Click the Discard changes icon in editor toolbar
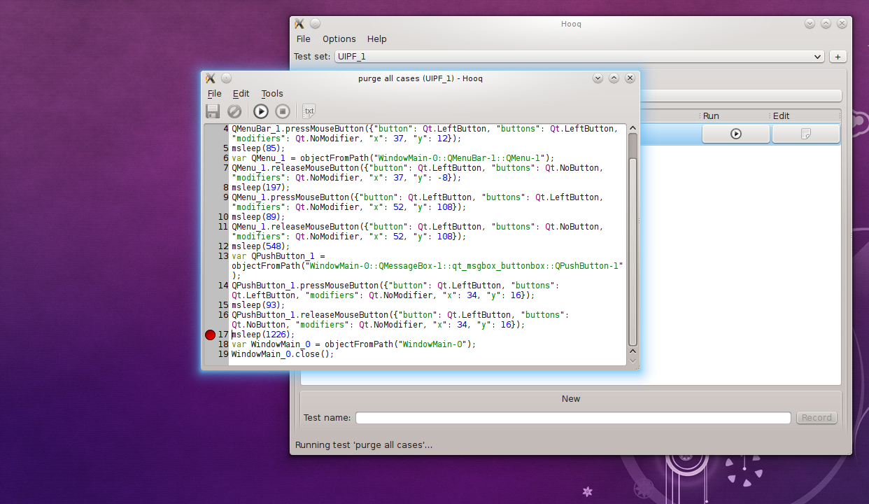The width and height of the screenshot is (869, 504). coord(234,111)
